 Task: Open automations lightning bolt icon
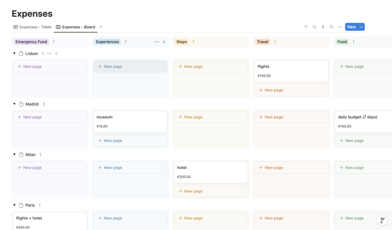323,27
